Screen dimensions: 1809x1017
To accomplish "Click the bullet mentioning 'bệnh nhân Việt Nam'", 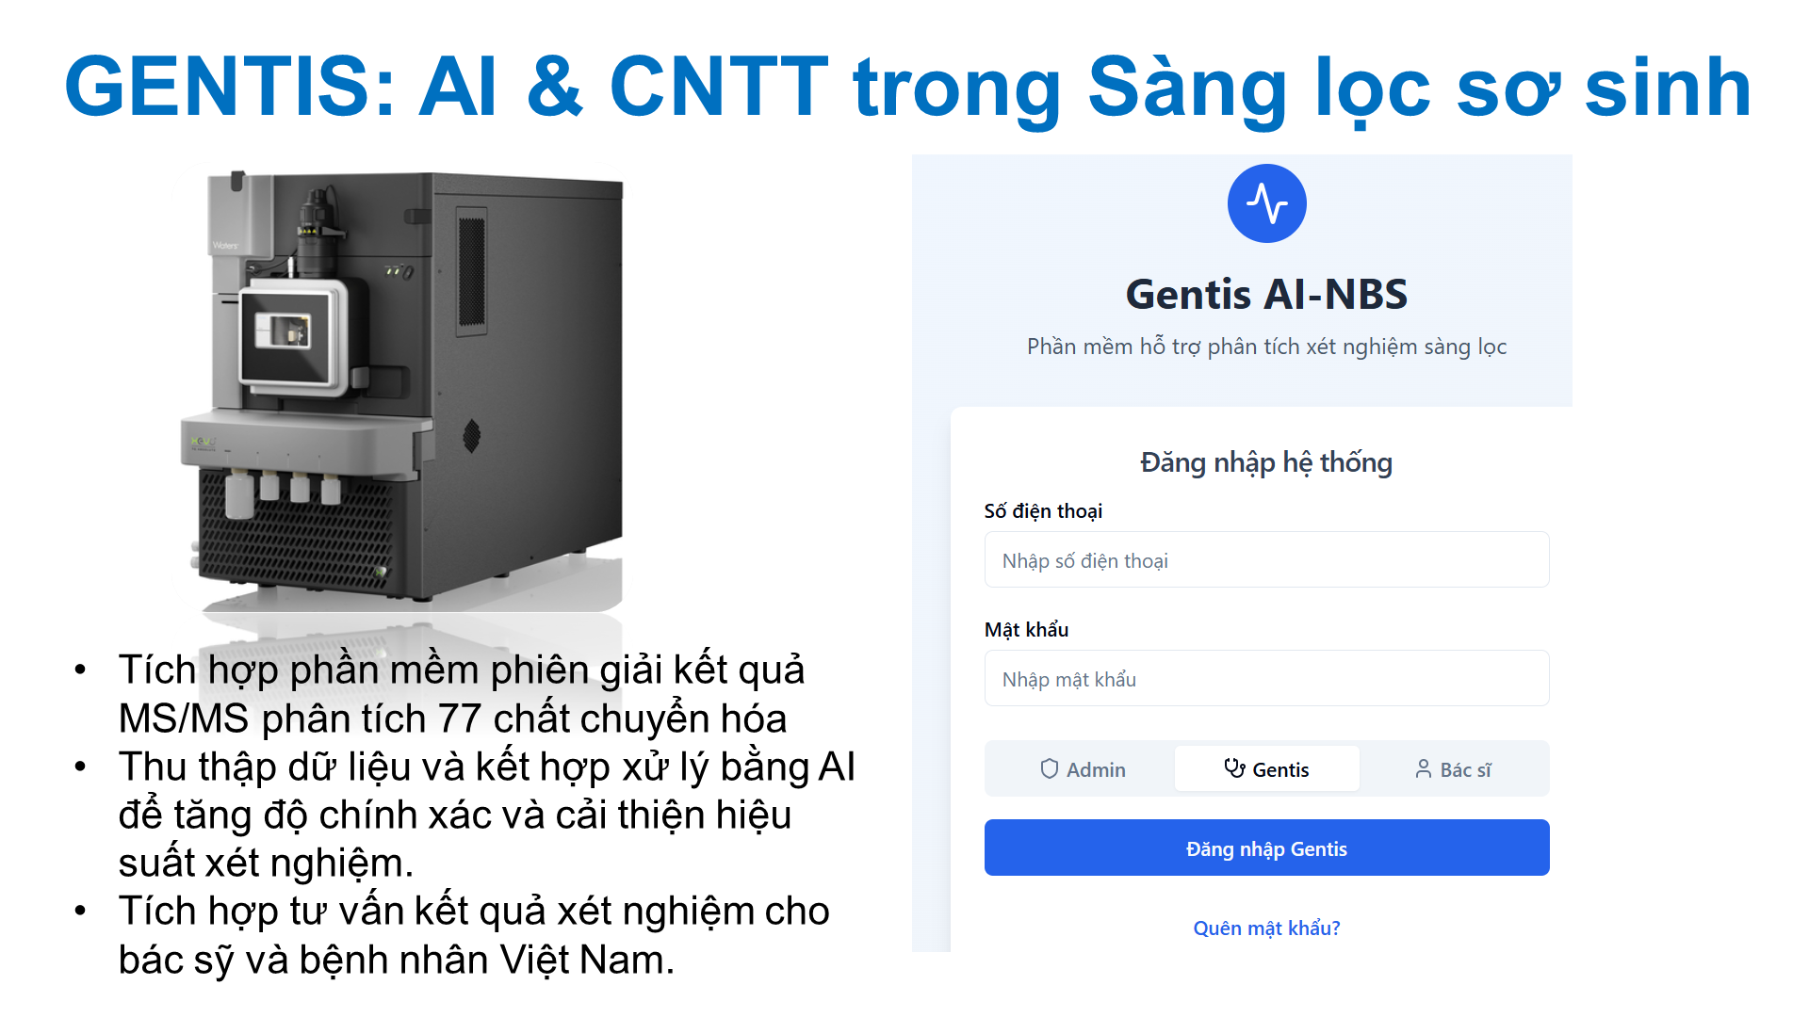I will coord(473,935).
